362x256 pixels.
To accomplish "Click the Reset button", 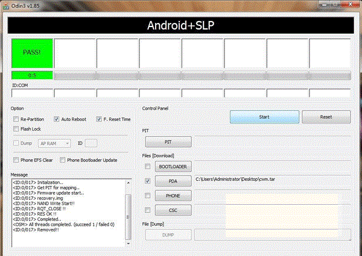I will pos(326,117).
